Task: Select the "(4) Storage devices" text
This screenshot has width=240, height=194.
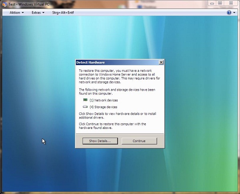Action: [x=103, y=107]
